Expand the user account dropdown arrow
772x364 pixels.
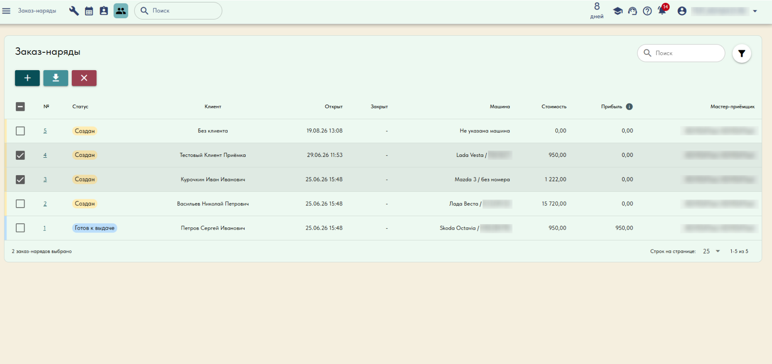[x=755, y=11]
